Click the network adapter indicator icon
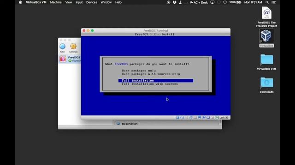The height and width of the screenshot is (165, 295). click(190, 117)
